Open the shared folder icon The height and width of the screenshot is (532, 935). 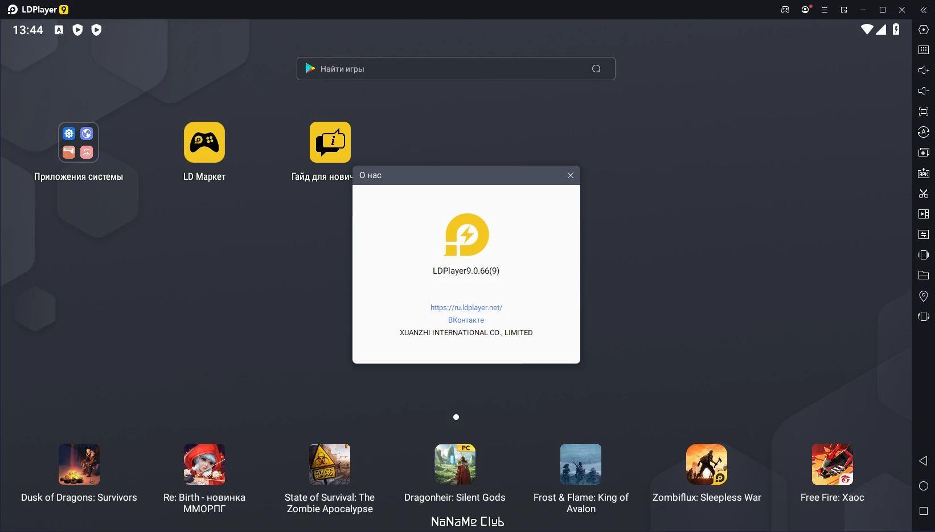(x=924, y=275)
